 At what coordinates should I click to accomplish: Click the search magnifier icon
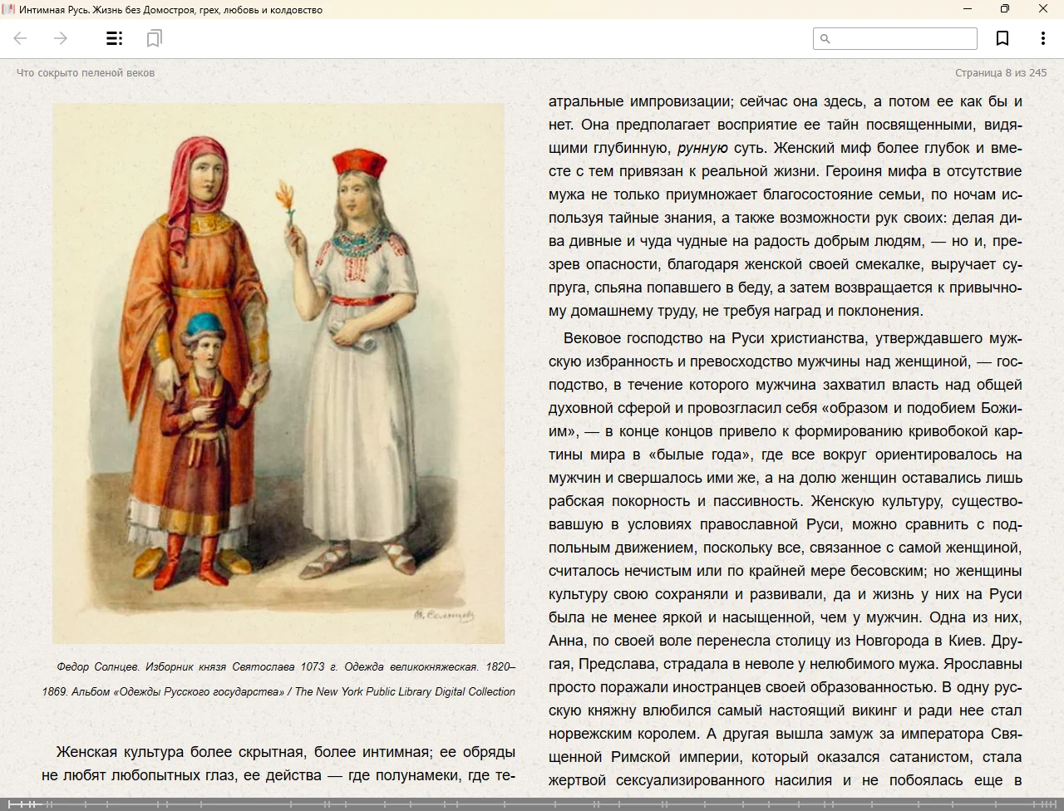tap(825, 38)
